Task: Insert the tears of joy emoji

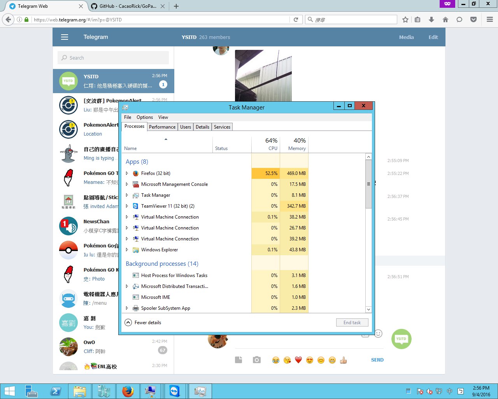Action: 275,360
